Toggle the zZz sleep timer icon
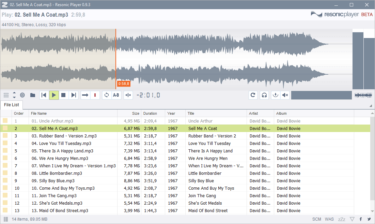The width and height of the screenshot is (375, 224). pyautogui.click(x=342, y=219)
